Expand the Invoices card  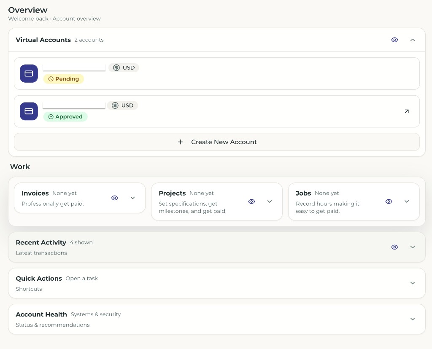[132, 198]
